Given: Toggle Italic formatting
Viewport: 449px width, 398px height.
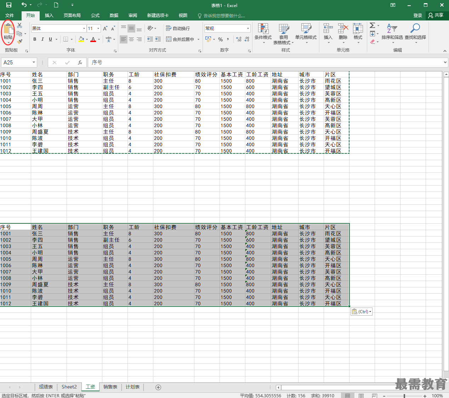Looking at the screenshot, I should (x=42, y=39).
